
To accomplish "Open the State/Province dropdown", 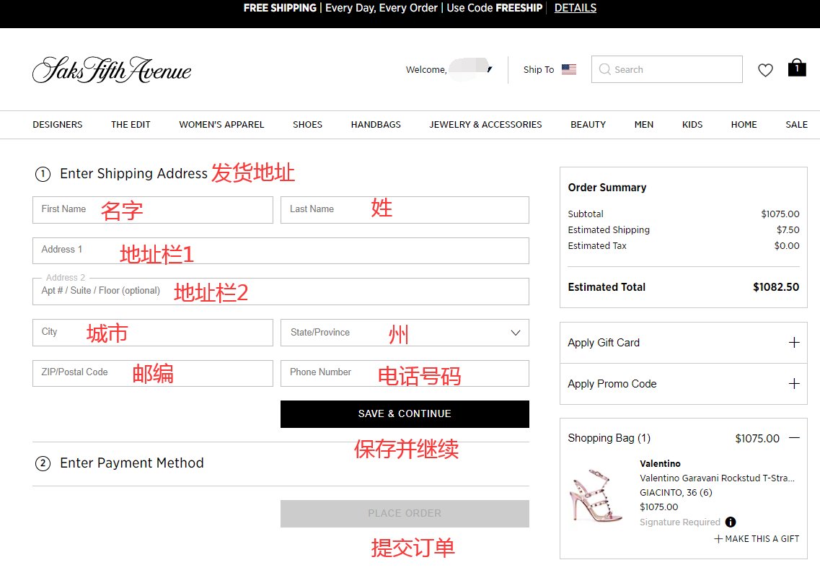I will 405,333.
